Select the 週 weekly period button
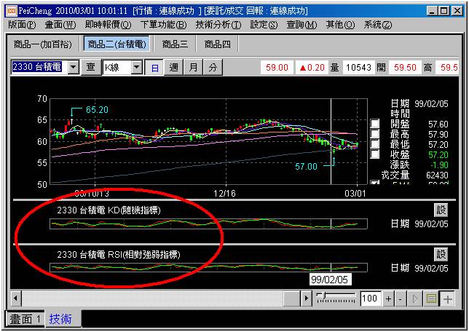This screenshot has width=469, height=332. [x=174, y=67]
